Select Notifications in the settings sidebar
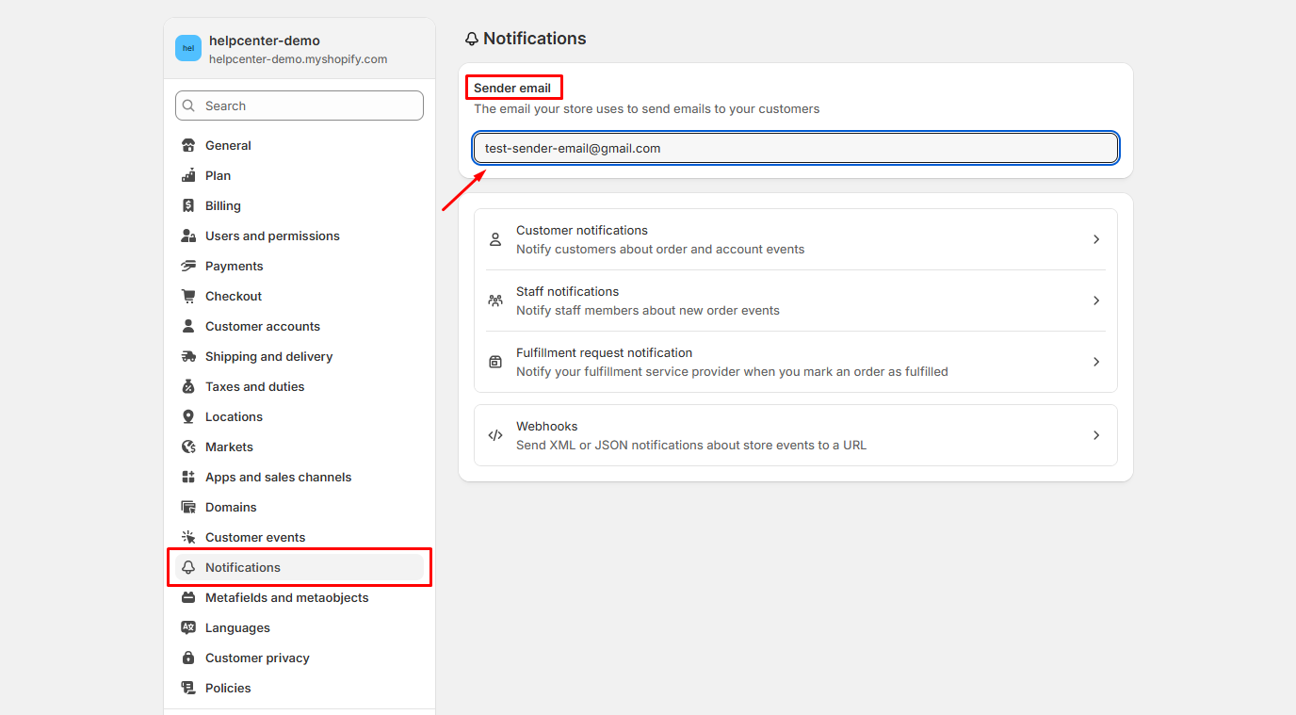Viewport: 1296px width, 715px height. tap(243, 568)
